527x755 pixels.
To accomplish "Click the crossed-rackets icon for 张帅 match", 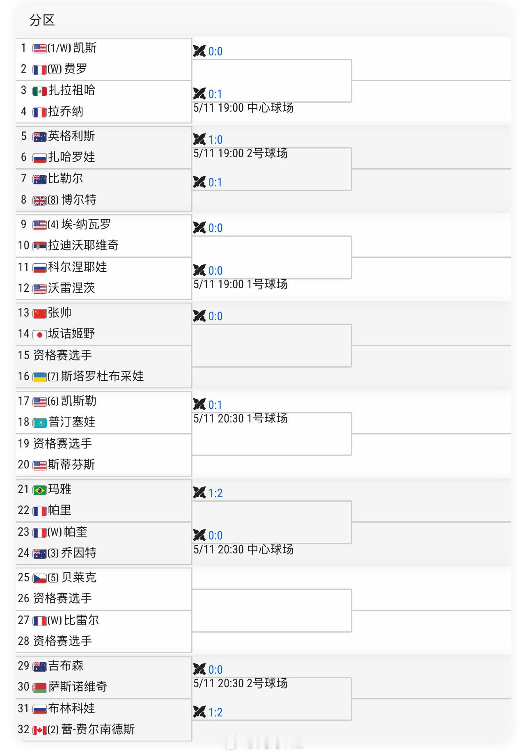I will click(x=199, y=316).
